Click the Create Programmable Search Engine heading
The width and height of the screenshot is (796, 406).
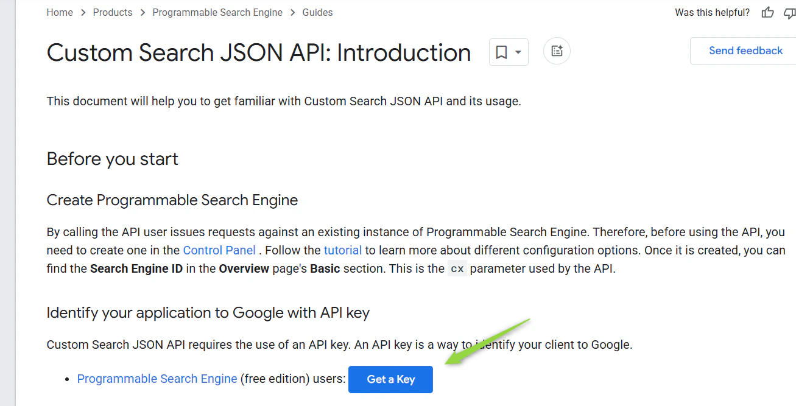coord(172,200)
